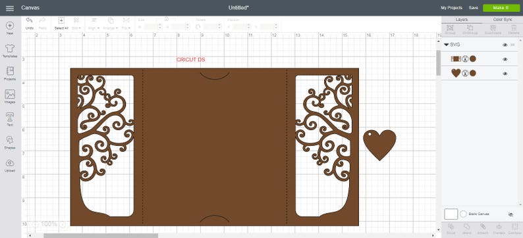Viewport: 523px width, 238px height.
Task: Hide the card layer with eye icon
Action: [505, 59]
